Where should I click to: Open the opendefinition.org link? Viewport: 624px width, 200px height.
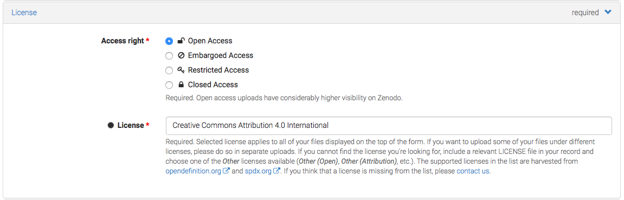point(194,172)
